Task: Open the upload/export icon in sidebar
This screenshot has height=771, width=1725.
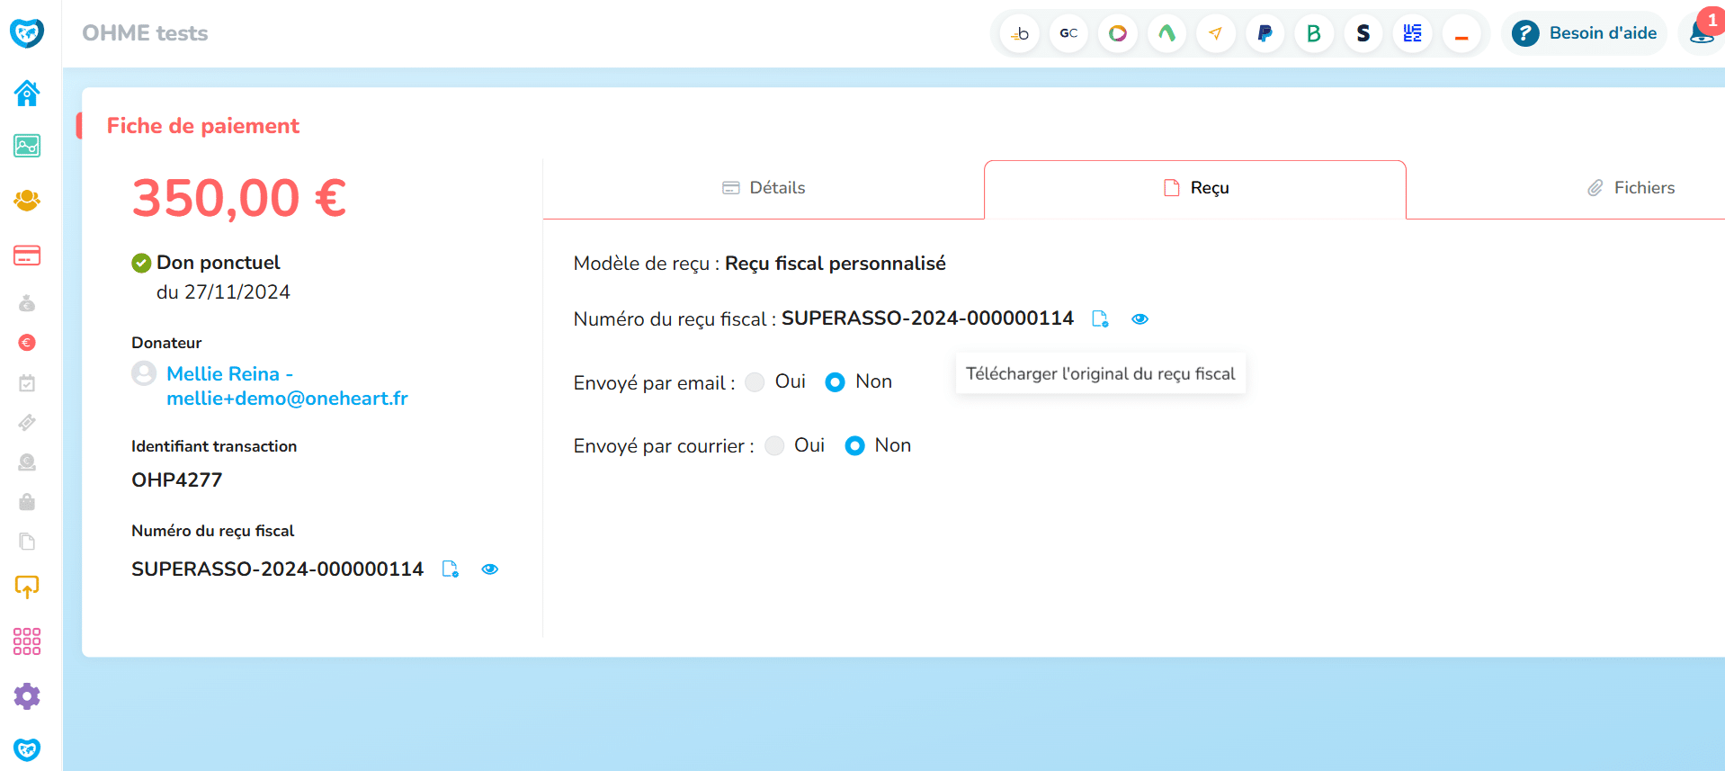Action: coord(27,587)
